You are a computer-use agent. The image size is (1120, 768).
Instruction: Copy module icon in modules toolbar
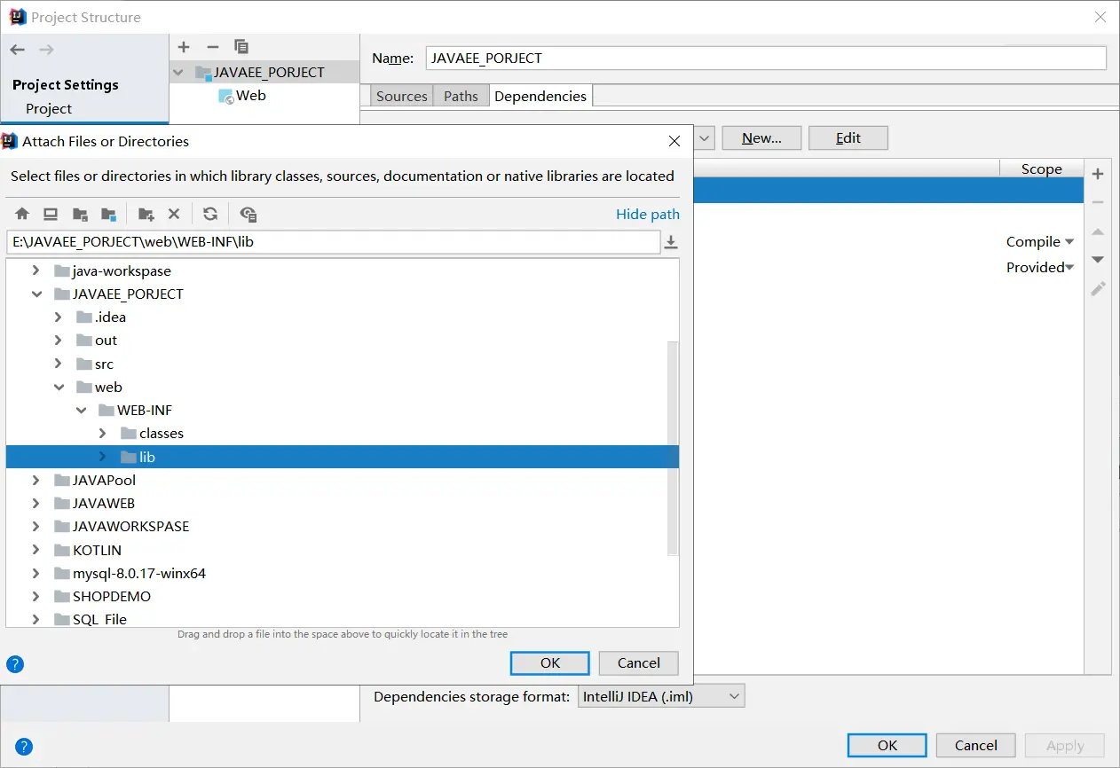pos(241,47)
